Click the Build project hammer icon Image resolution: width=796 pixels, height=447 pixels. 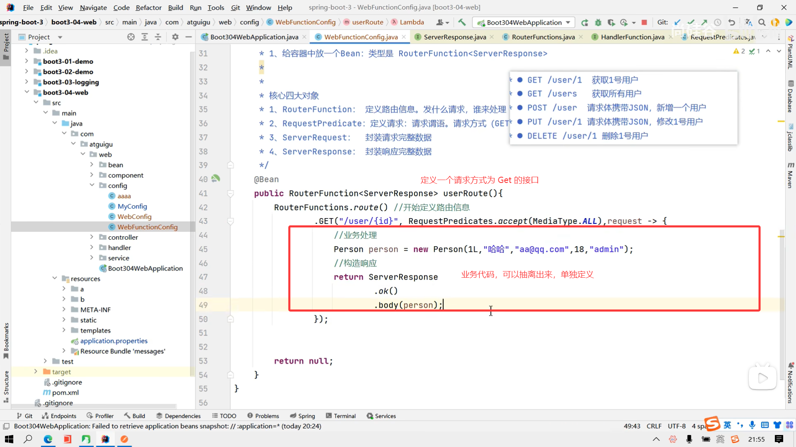(x=462, y=22)
